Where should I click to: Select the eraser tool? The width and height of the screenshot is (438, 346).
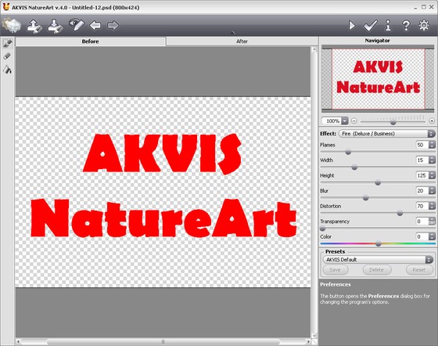(7, 56)
